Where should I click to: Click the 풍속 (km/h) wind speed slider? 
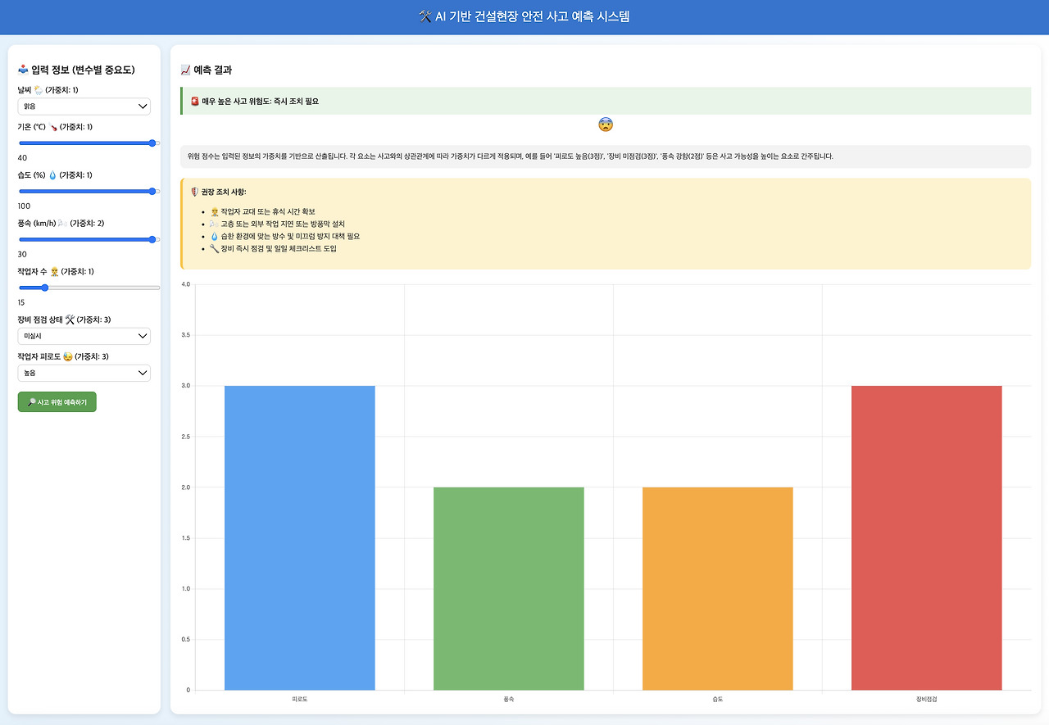pyautogui.click(x=89, y=239)
